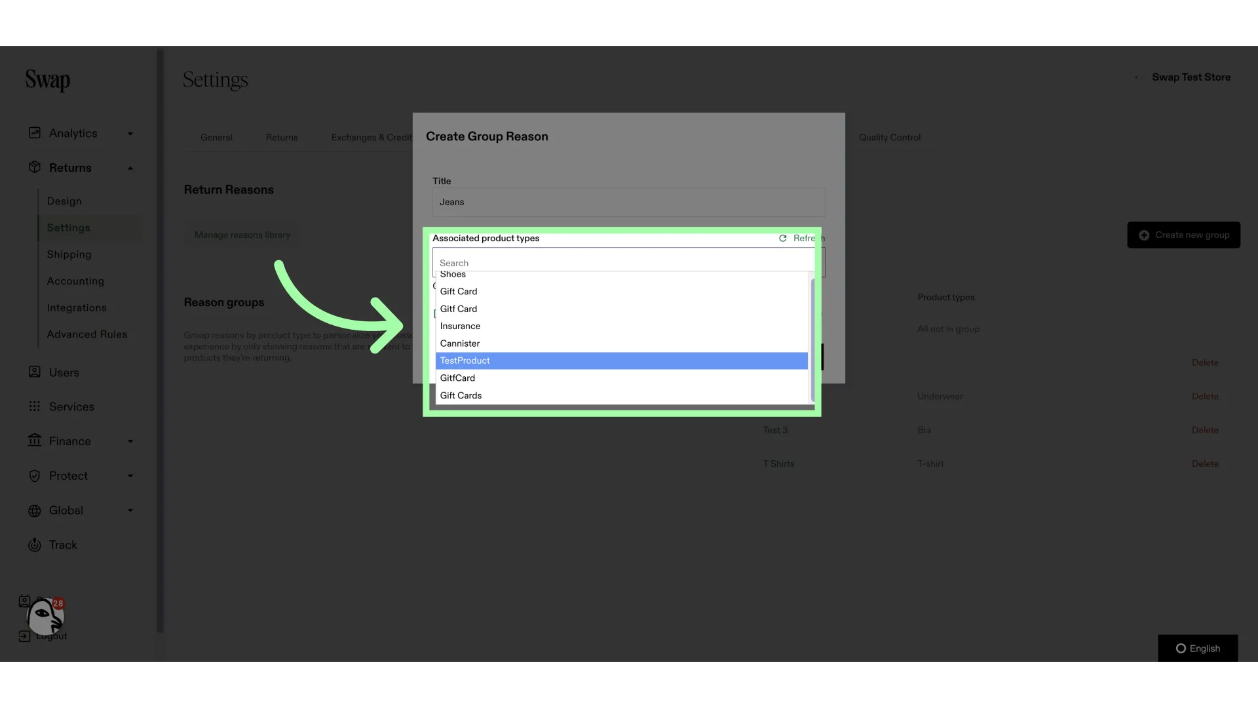Click the Protect shield icon
Screen dimensions: 1258x708
coord(35,476)
